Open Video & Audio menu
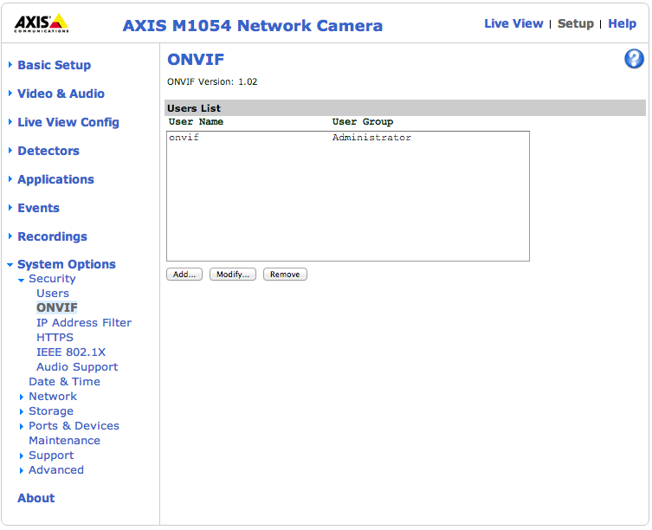This screenshot has width=652, height=530. (61, 94)
